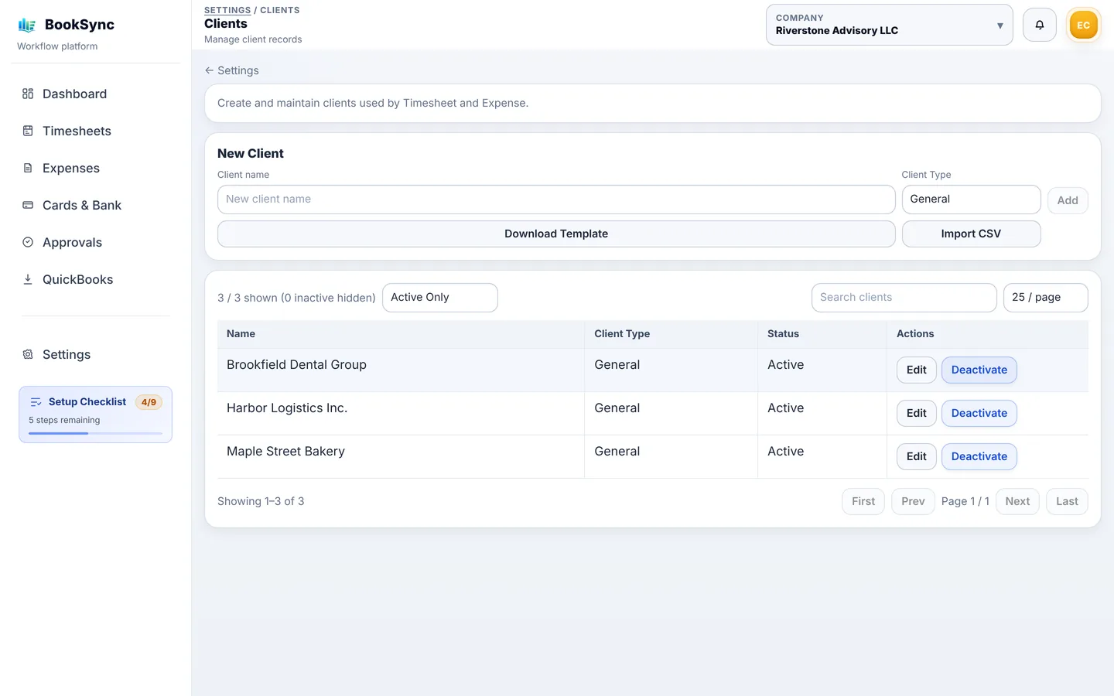
Task: Open the 25 / page dropdown
Action: pyautogui.click(x=1045, y=298)
